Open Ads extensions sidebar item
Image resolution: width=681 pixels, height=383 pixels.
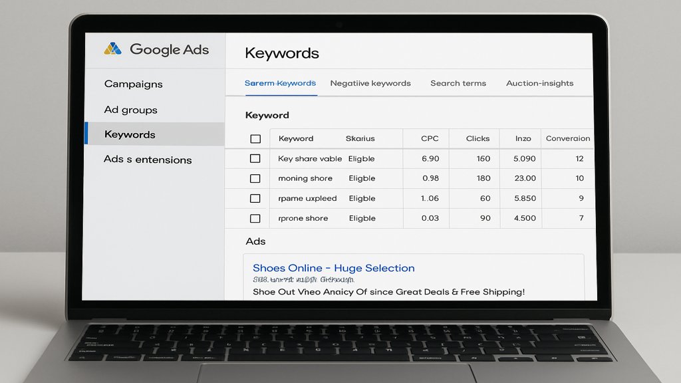pos(148,160)
